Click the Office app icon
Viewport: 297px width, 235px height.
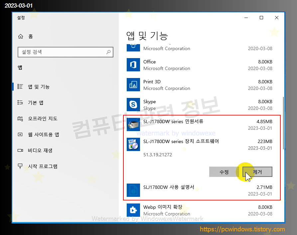[x=133, y=65]
